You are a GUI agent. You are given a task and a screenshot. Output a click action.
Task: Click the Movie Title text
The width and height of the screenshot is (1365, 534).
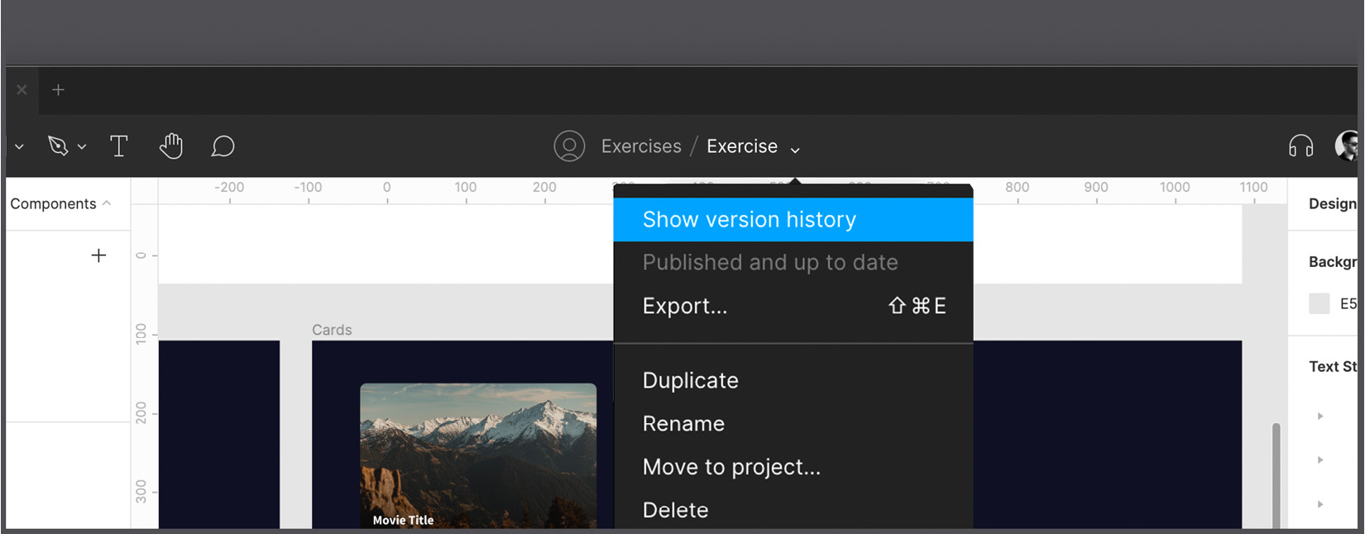[403, 520]
